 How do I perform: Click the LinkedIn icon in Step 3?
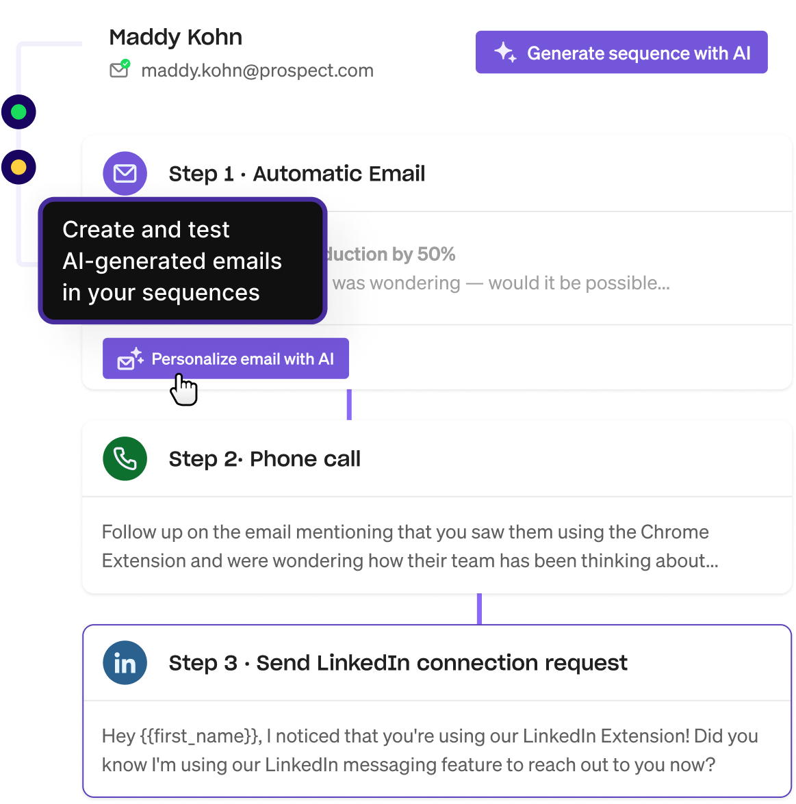pos(125,662)
